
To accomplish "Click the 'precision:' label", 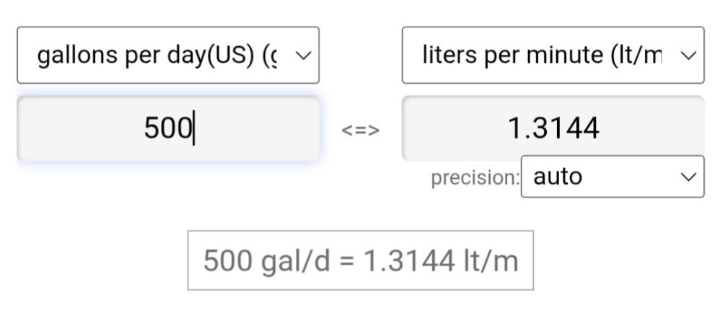I will pos(475,177).
